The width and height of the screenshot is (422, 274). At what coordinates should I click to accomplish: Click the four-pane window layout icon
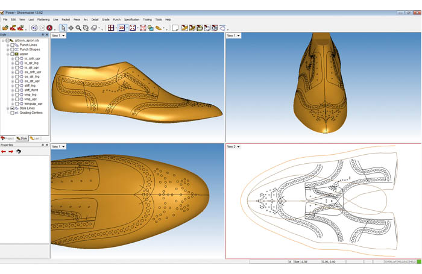[x=111, y=28]
